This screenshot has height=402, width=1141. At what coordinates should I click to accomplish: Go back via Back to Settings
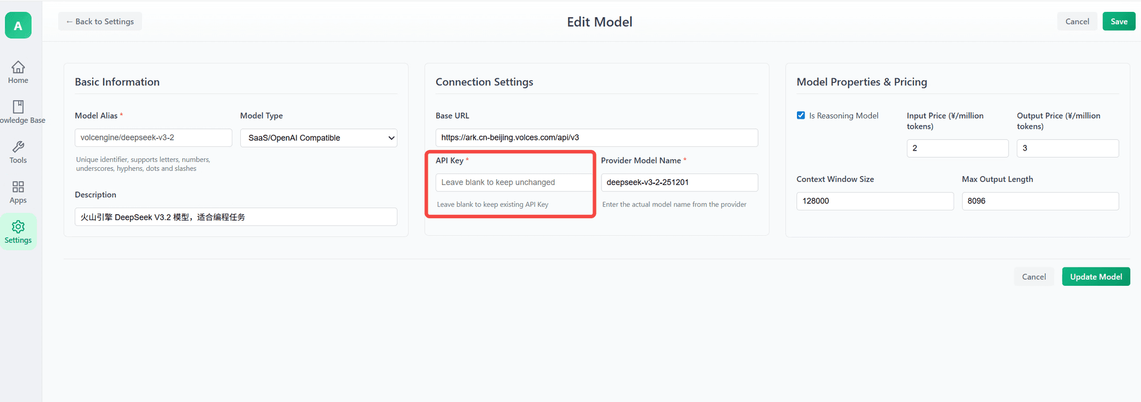pyautogui.click(x=100, y=21)
